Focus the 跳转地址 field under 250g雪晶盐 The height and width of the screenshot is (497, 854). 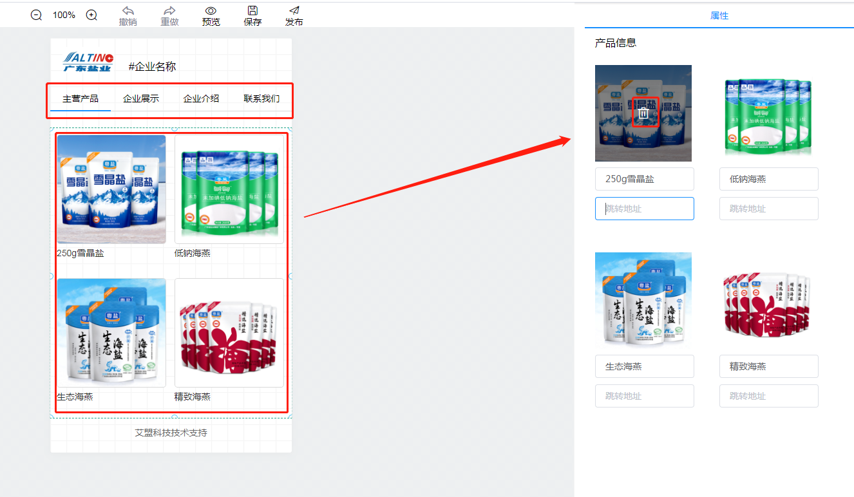[645, 209]
